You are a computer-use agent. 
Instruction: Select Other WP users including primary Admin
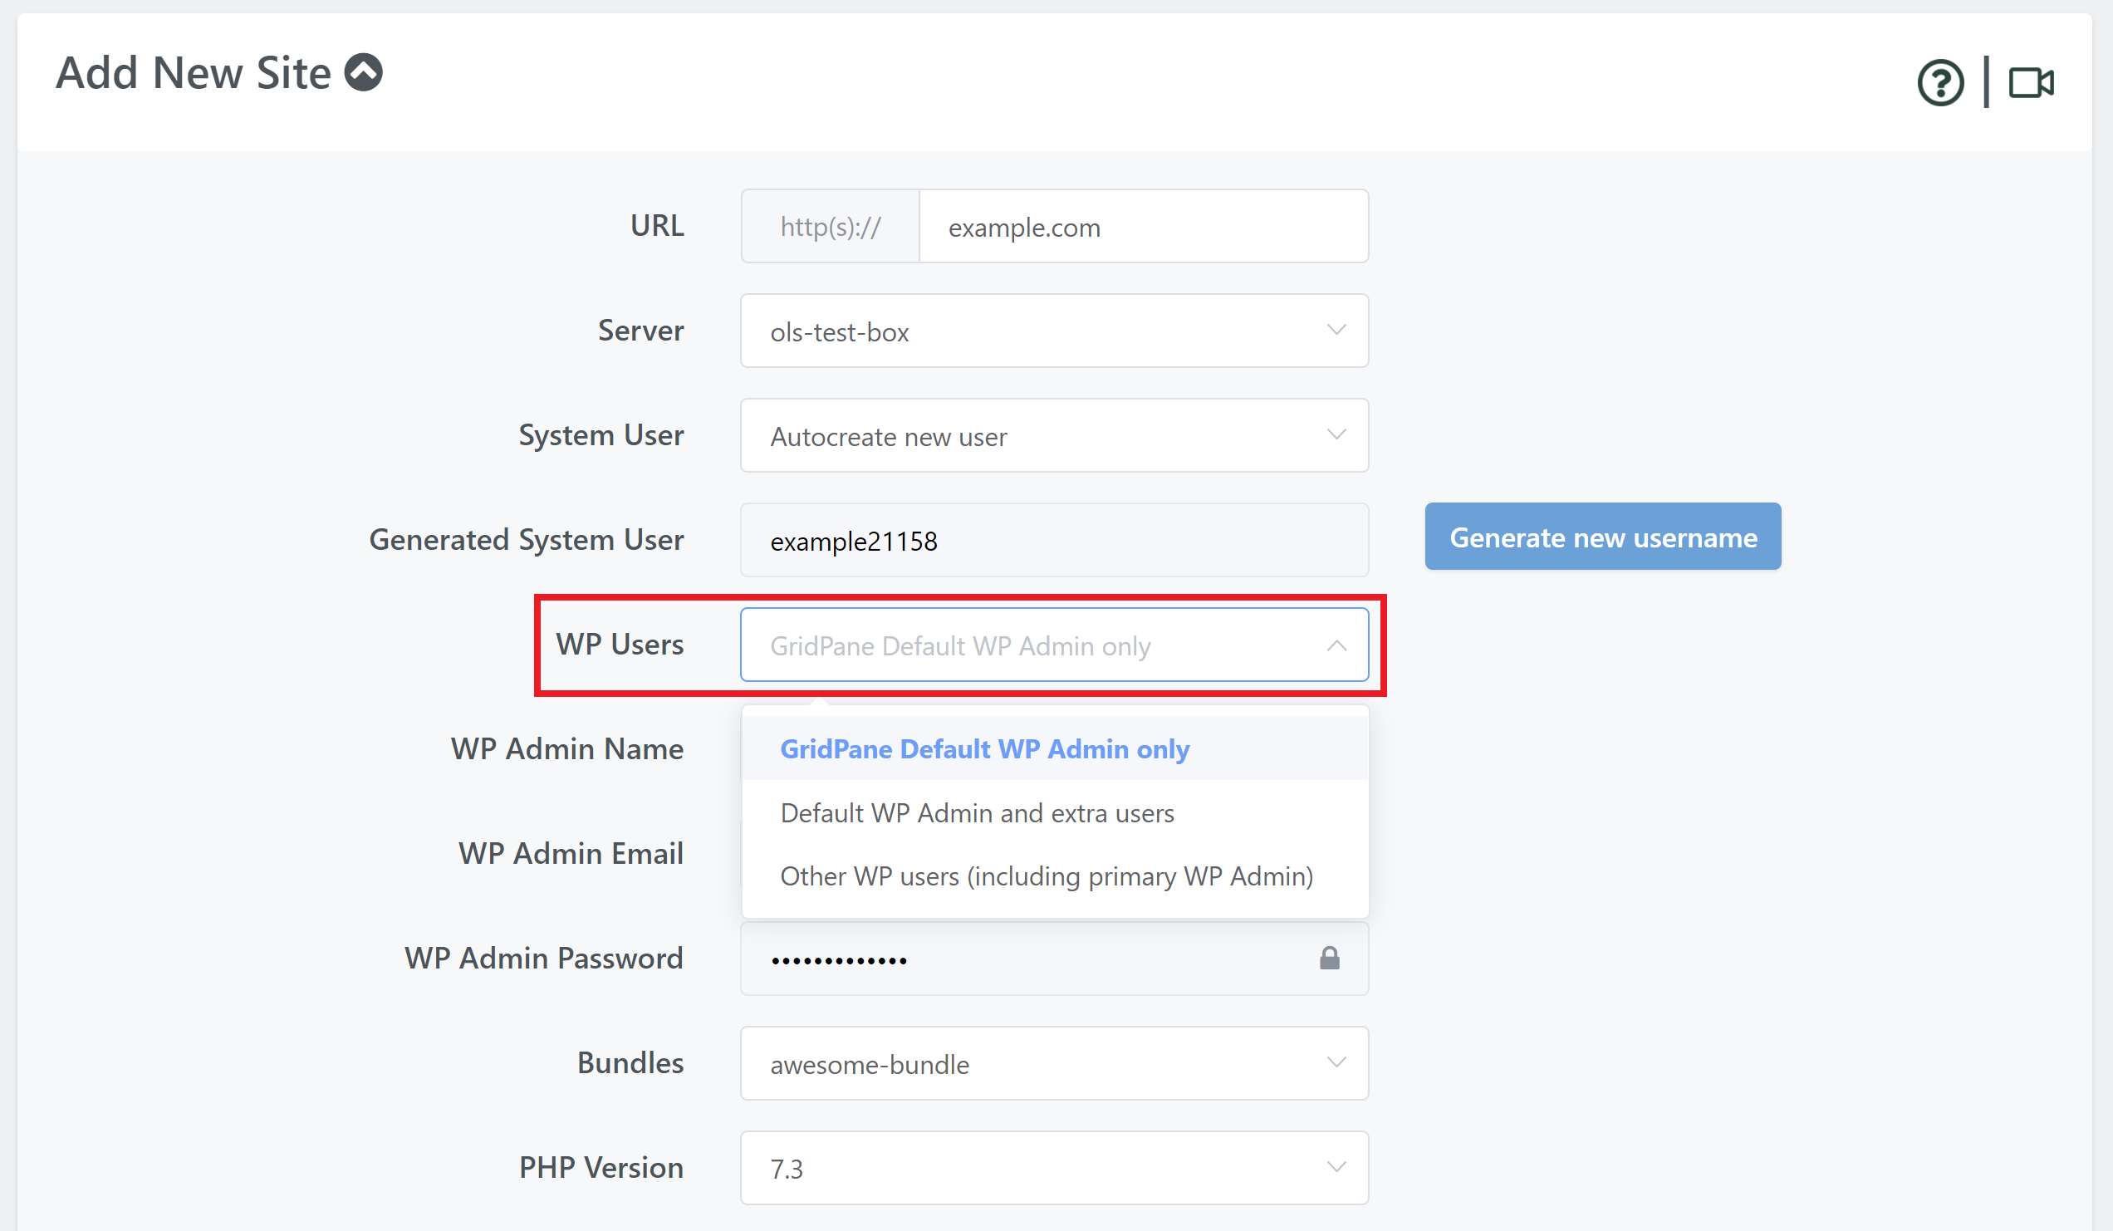click(x=1055, y=876)
